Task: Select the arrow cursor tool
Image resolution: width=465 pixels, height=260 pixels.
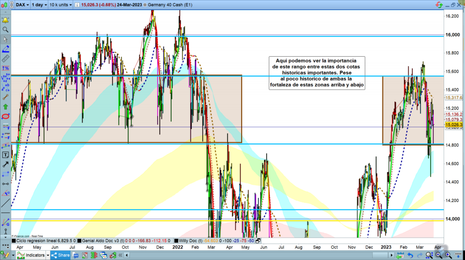Action: (x=5, y=39)
